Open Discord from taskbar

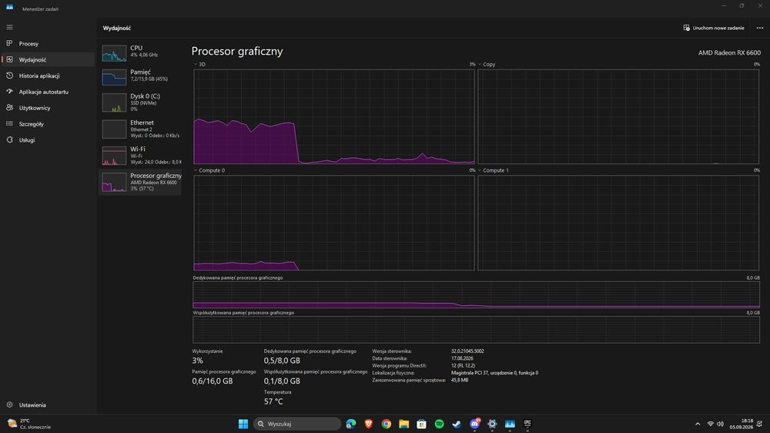(474, 424)
